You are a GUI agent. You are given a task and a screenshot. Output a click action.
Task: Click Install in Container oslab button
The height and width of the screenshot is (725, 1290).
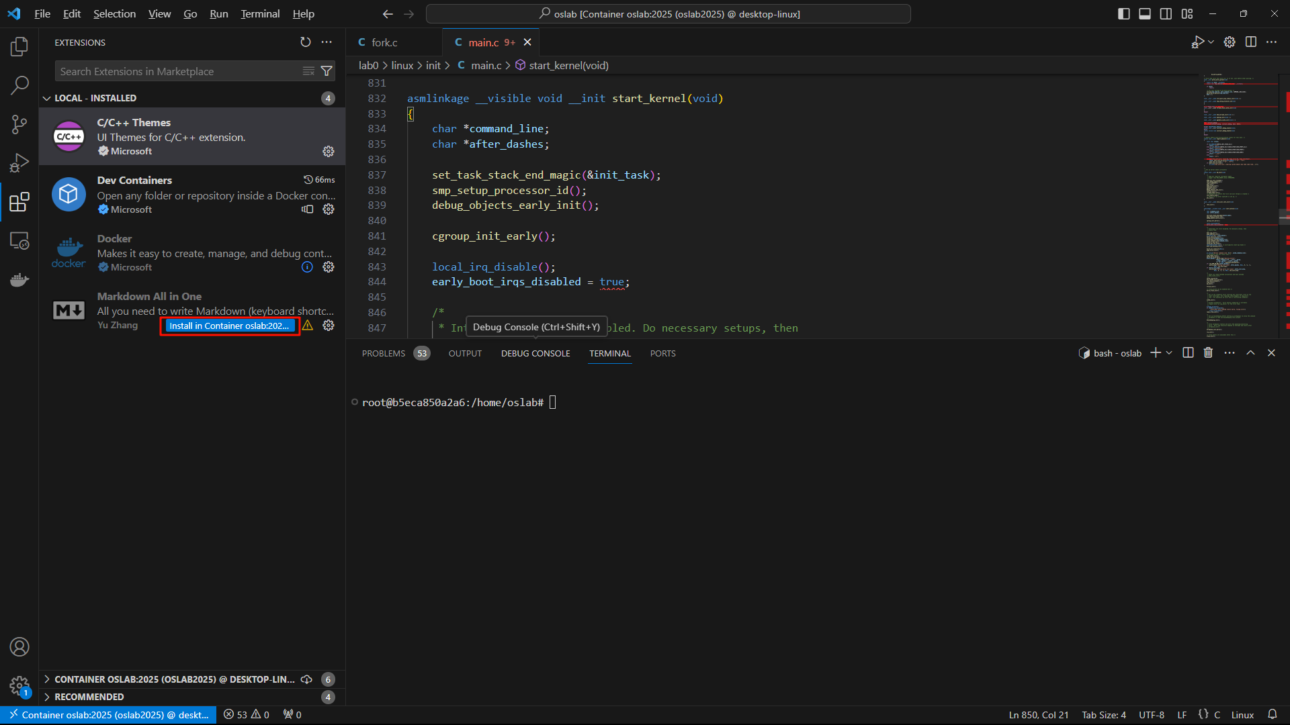tap(229, 326)
